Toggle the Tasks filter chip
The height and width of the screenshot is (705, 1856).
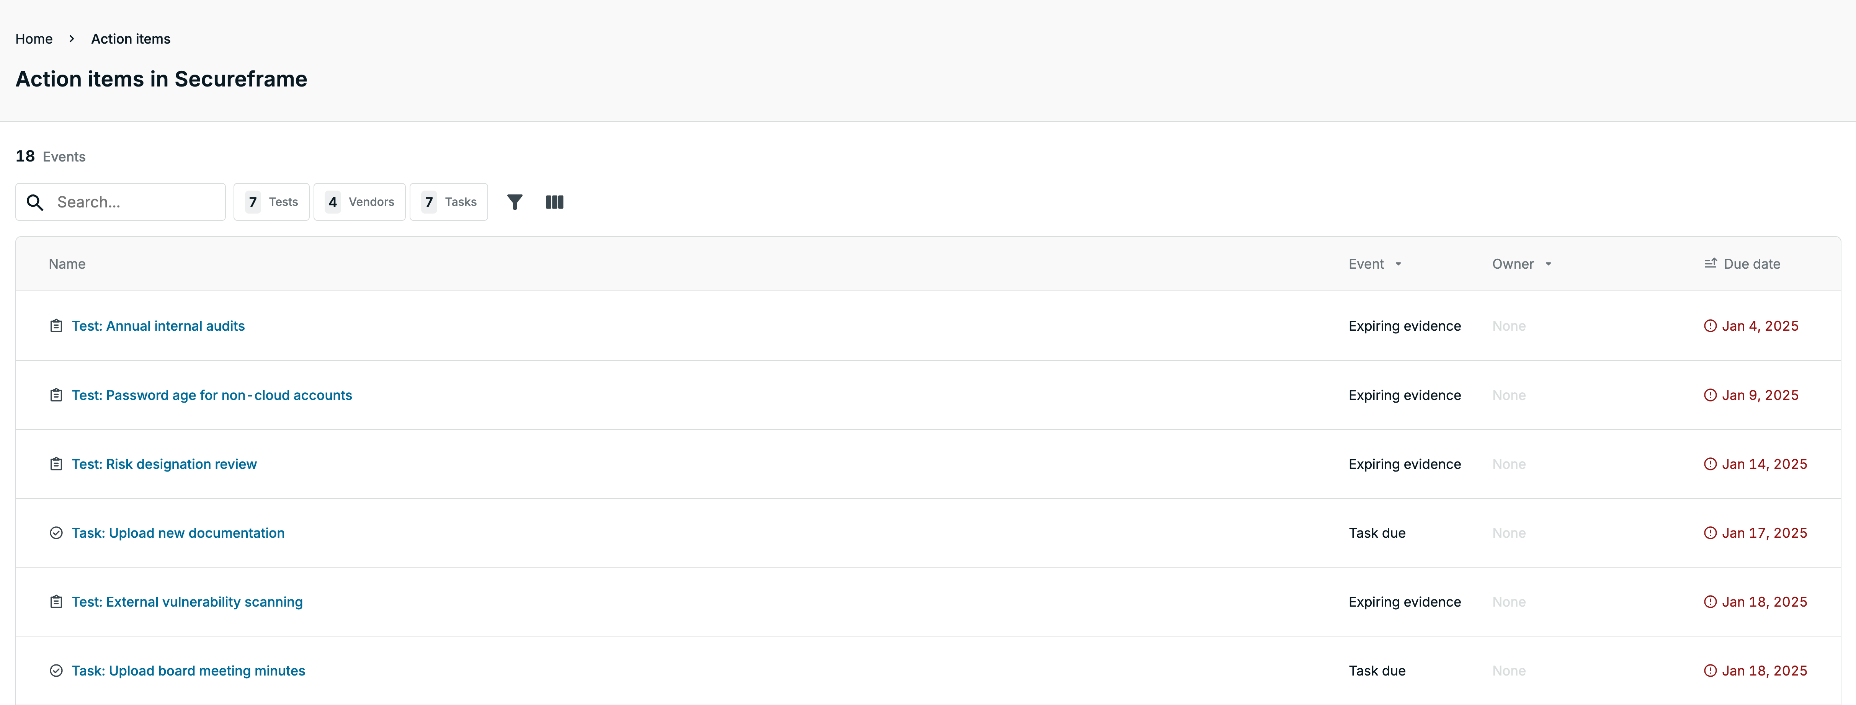click(x=449, y=202)
